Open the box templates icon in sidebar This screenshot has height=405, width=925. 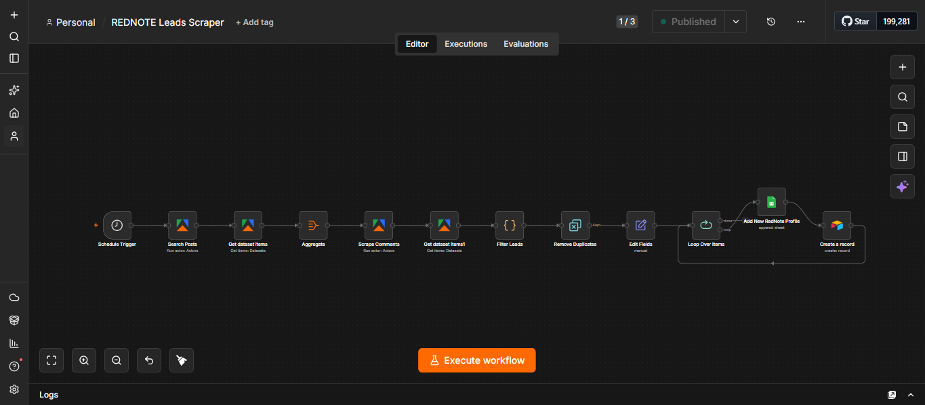[x=14, y=320]
